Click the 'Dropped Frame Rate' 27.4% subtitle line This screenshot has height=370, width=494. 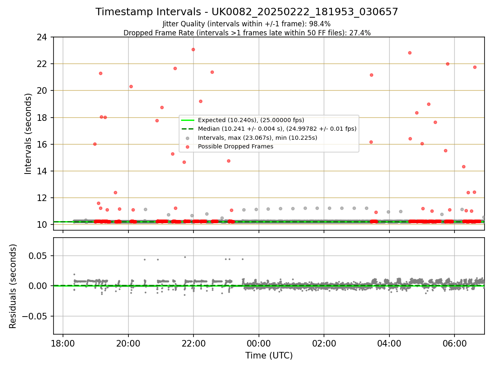click(247, 33)
